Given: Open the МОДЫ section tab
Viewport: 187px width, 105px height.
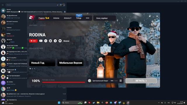Looking at the screenshot, I should 43,25.
